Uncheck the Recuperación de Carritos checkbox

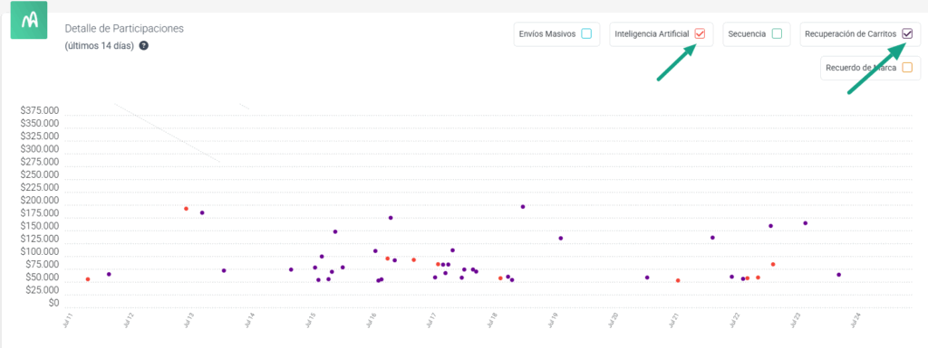[x=907, y=33]
